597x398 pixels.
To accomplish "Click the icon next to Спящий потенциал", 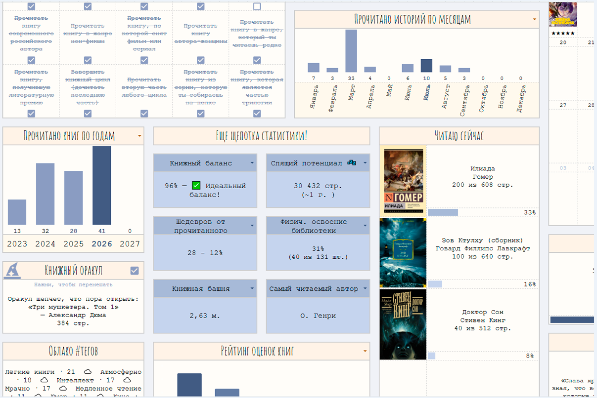I will click(x=352, y=162).
